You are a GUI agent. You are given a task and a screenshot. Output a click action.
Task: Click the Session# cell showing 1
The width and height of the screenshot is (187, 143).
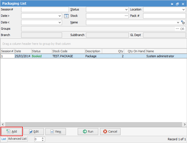pos(7,56)
